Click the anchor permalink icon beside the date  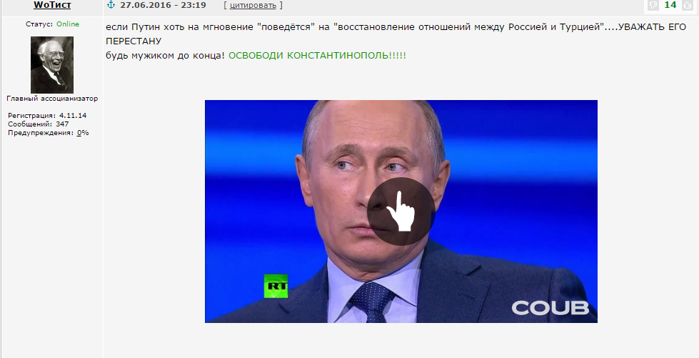111,5
